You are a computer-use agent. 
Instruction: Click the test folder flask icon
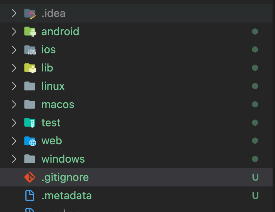click(30, 123)
